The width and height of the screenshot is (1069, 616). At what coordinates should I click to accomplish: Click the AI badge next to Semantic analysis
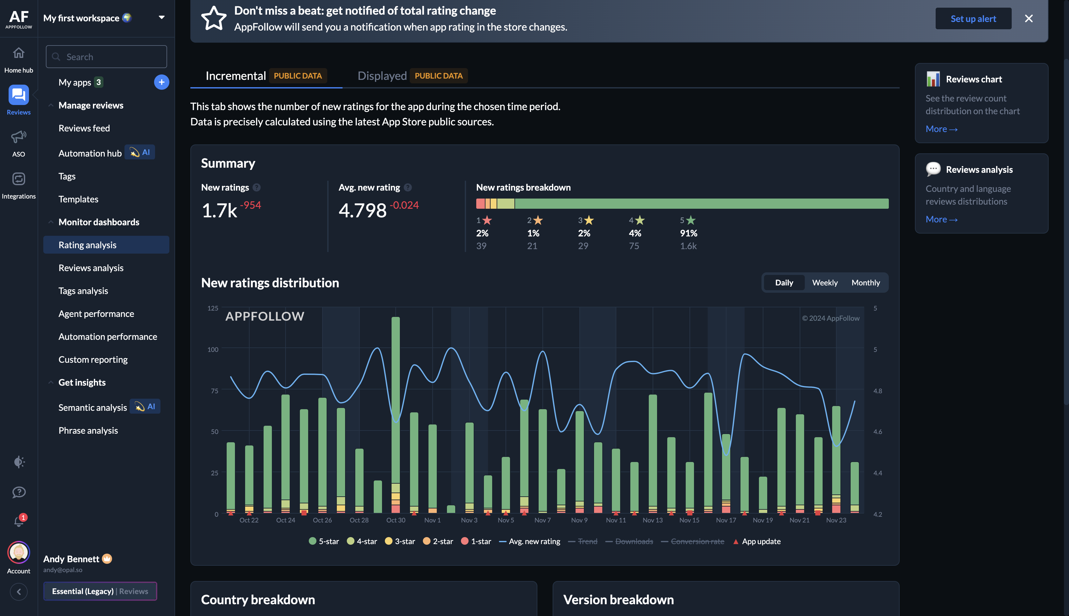[x=145, y=407]
